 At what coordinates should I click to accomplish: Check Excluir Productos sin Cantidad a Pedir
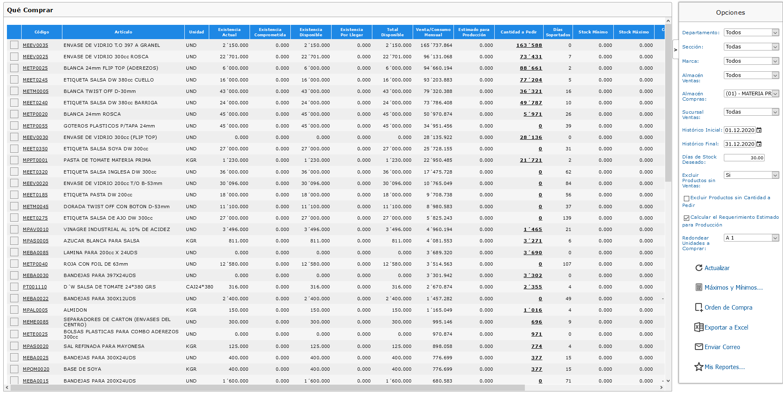[x=686, y=198]
